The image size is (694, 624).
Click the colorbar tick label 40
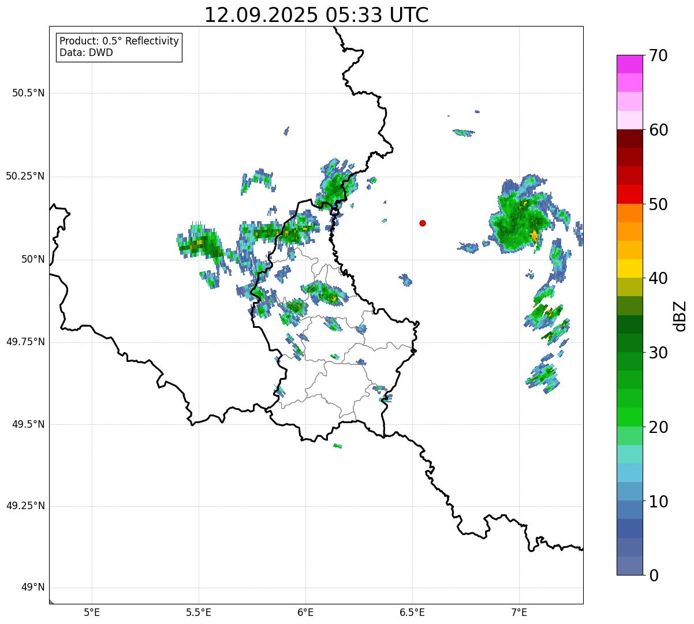coord(658,278)
